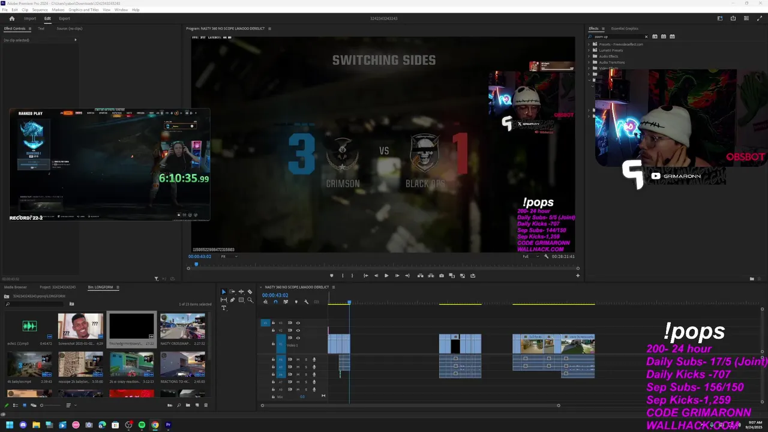The height and width of the screenshot is (432, 768).
Task: Click Export Frame camera icon
Action: [442, 275]
